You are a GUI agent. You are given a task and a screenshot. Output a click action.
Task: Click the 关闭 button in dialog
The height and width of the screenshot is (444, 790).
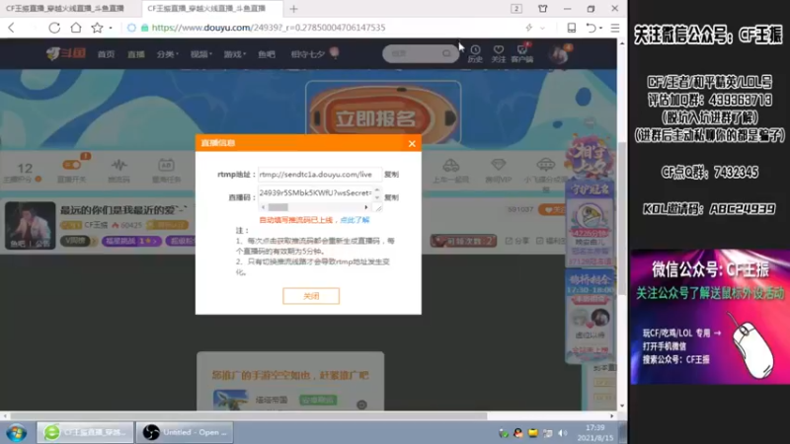311,296
